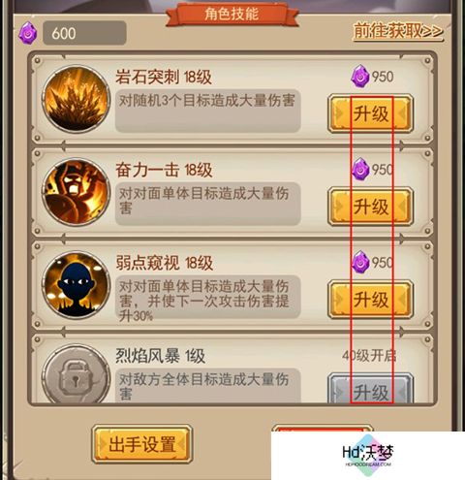Image resolution: width=465 pixels, height=480 pixels.
Task: Click the 40级开启 unlock label
Action: tap(369, 356)
